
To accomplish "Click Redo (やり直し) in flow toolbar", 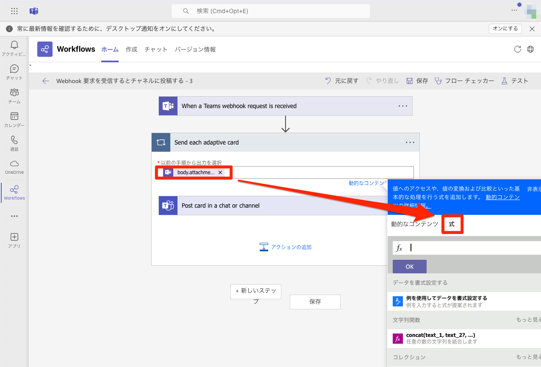I will [x=382, y=81].
